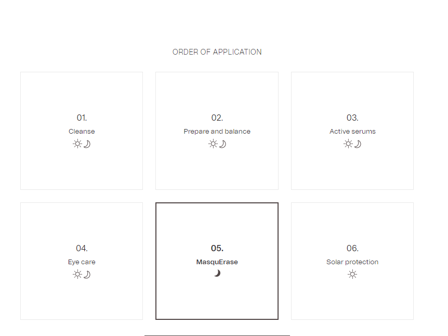Screen dimensions: 448x336
Task: Click the sun icon under Solar protection
Action: tap(352, 275)
